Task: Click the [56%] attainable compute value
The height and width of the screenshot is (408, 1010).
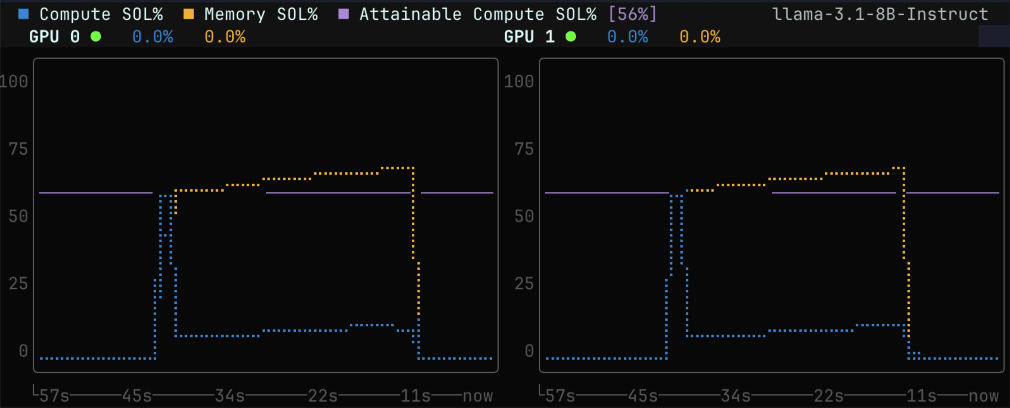Action: pyautogui.click(x=632, y=14)
